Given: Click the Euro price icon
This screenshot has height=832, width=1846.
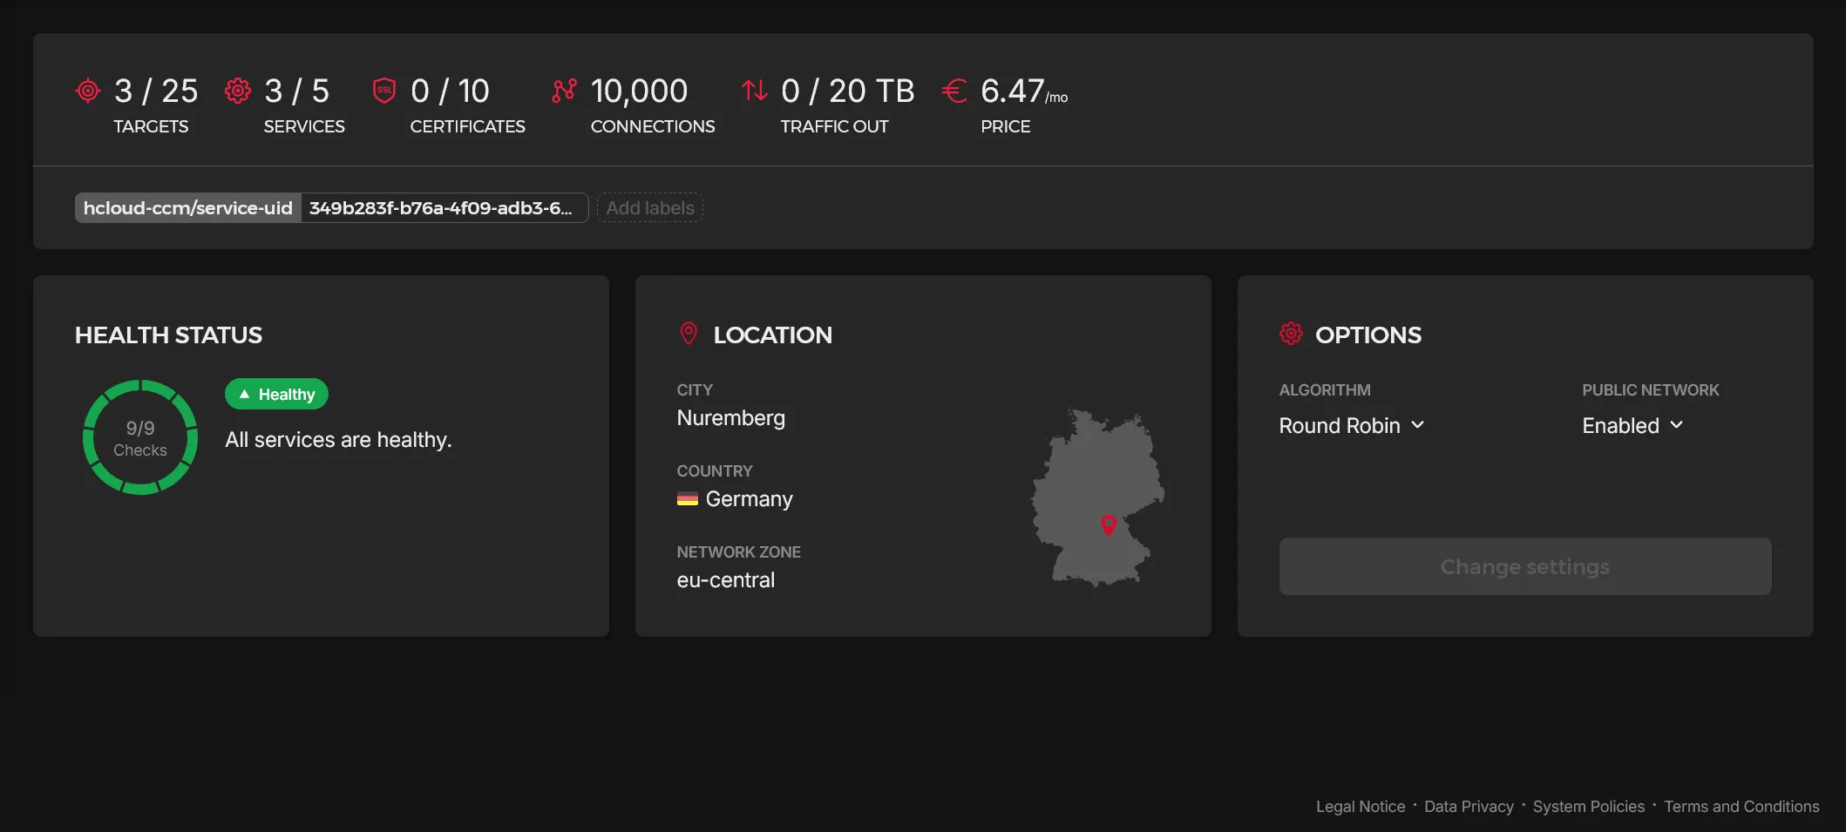Looking at the screenshot, I should coord(954,90).
